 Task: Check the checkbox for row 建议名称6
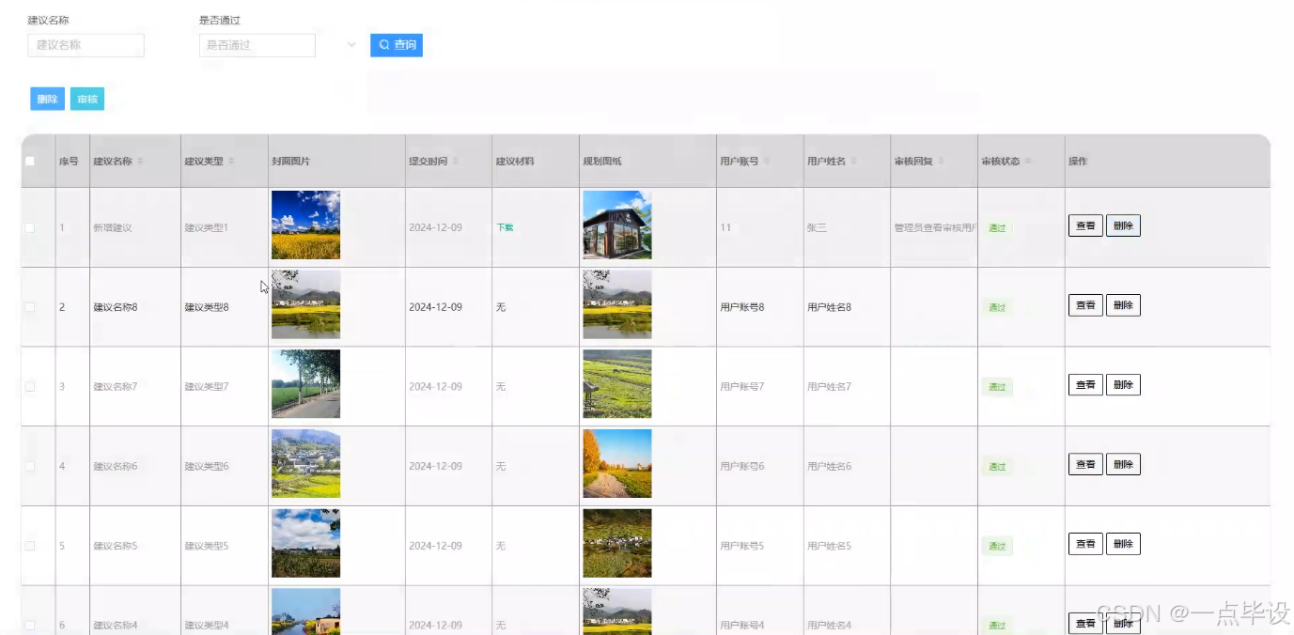click(x=30, y=466)
